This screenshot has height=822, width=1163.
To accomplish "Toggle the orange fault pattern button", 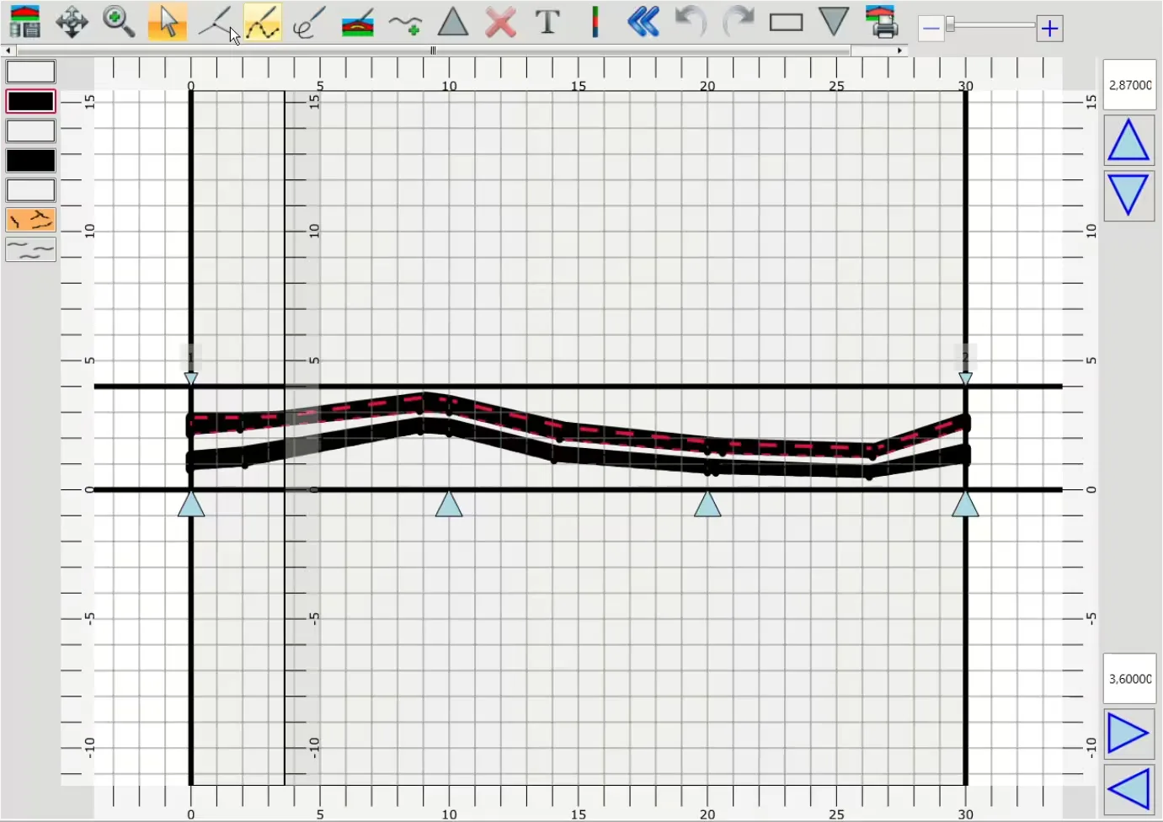I will [31, 220].
